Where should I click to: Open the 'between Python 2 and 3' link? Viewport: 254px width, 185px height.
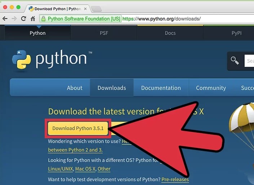[x=75, y=150]
